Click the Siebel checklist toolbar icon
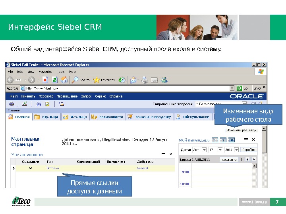This screenshot has height=214, width=286. (47, 104)
